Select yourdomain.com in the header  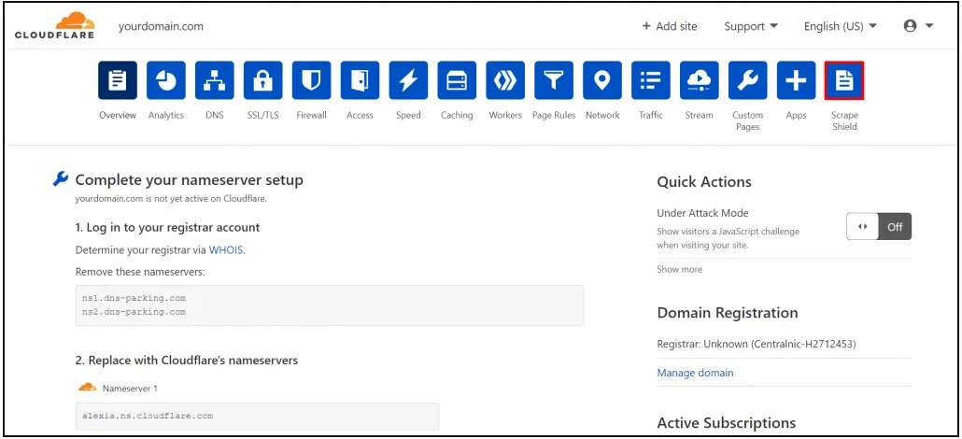161,26
